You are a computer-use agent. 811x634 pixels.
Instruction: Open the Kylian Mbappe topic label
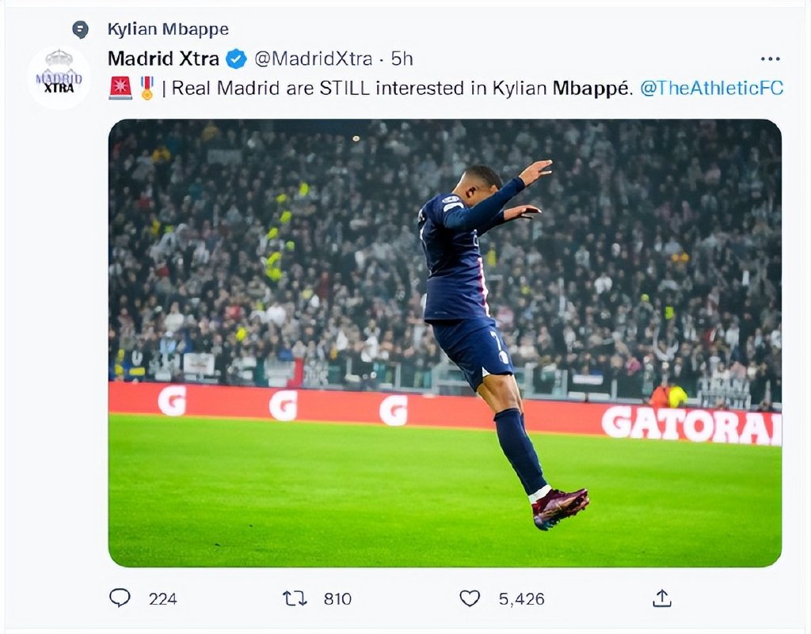point(168,29)
